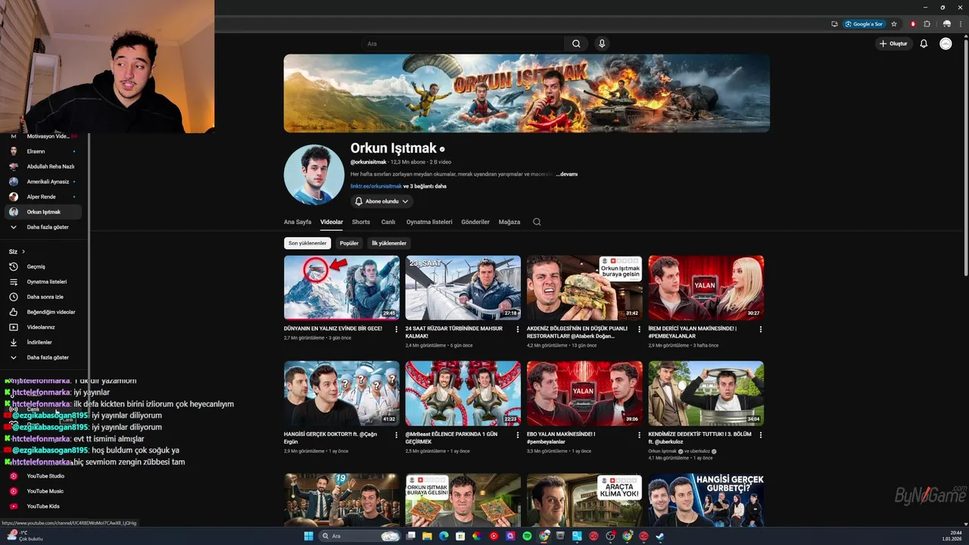Click the YouTube Ara search field
Screen dimensions: 969x545
click(462, 44)
